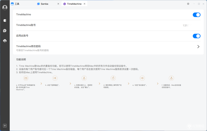Click step a system preferences icon
The width and height of the screenshot is (207, 131).
26,78
